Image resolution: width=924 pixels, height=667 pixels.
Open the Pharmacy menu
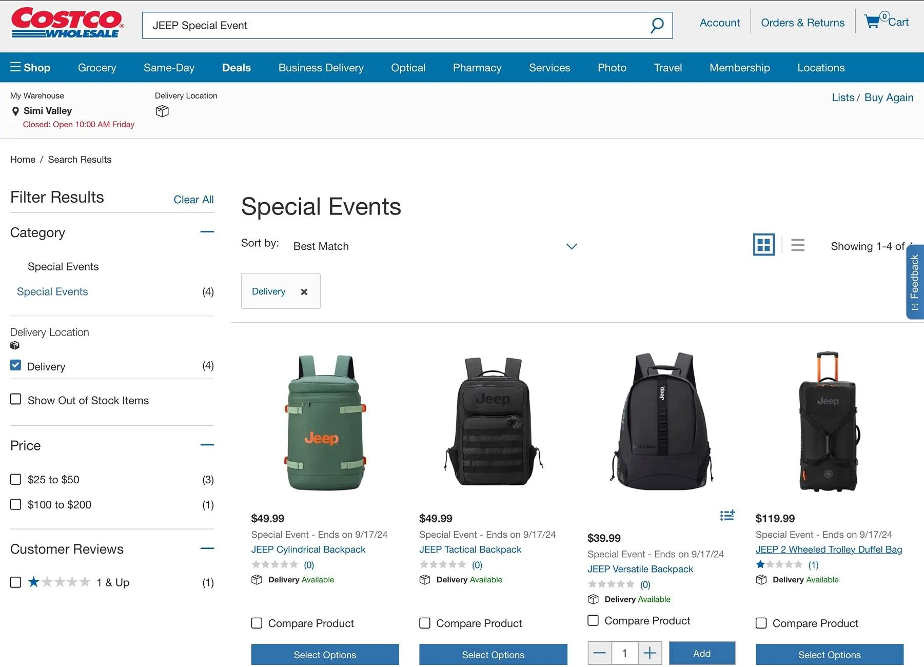pos(477,68)
